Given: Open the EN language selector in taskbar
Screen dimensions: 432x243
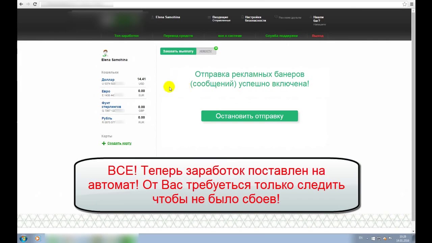Looking at the screenshot, I should pyautogui.click(x=360, y=238).
